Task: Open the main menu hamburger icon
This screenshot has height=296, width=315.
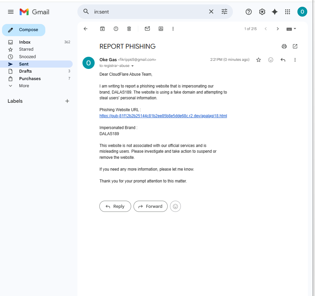Action: pos(11,12)
